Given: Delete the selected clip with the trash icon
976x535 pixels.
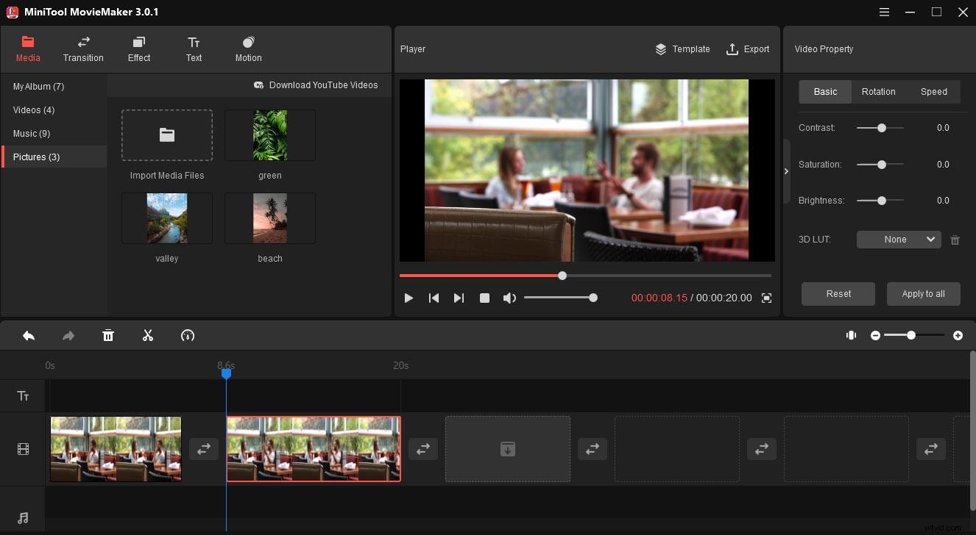Looking at the screenshot, I should point(107,335).
